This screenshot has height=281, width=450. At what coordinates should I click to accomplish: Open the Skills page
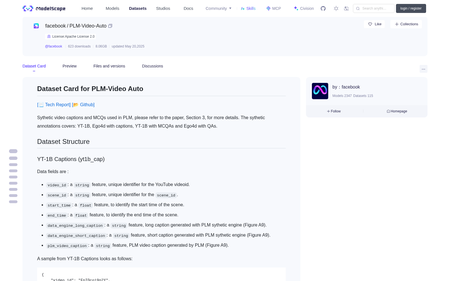pyautogui.click(x=248, y=8)
